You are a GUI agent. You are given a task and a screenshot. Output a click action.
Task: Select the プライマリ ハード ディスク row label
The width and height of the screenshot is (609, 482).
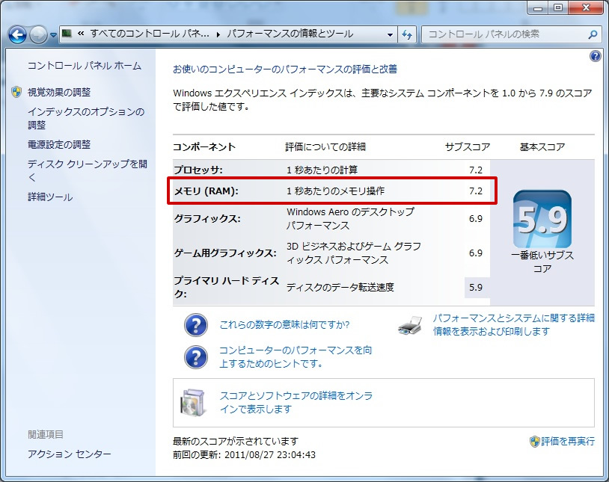pos(226,287)
